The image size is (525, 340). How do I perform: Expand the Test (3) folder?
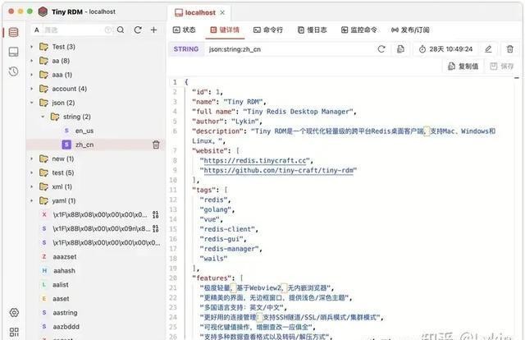click(x=32, y=47)
